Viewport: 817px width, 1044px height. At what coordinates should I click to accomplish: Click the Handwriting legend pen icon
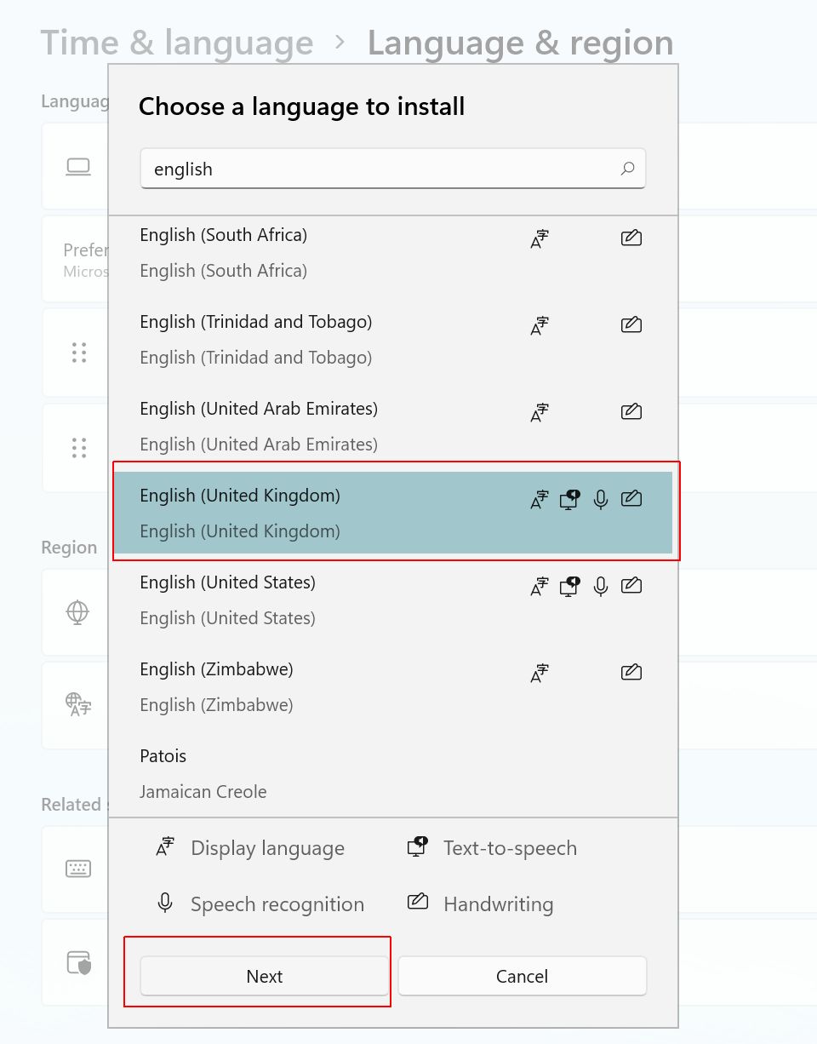click(417, 903)
